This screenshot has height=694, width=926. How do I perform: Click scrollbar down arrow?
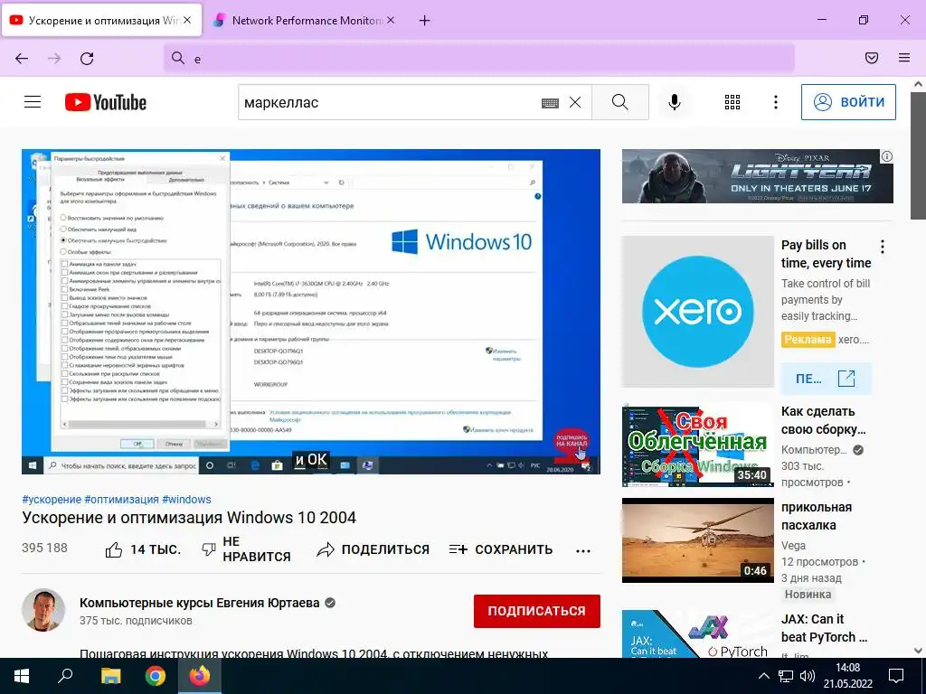tap(919, 651)
